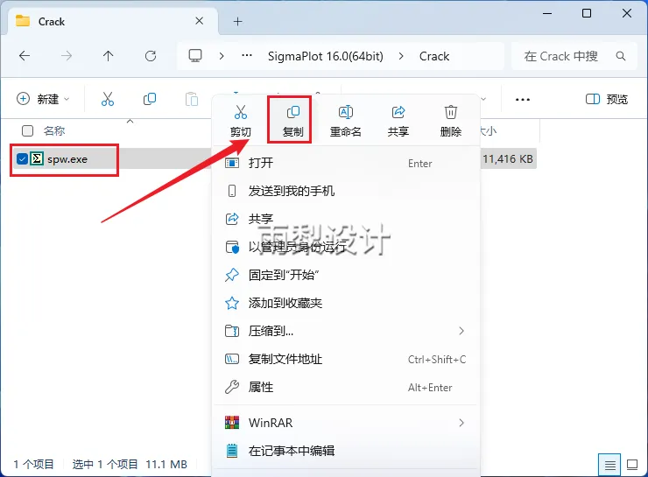The height and width of the screenshot is (477, 648).
Task: Go forward with the right arrow
Action: pos(67,56)
